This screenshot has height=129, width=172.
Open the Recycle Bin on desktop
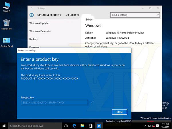tap(6, 24)
